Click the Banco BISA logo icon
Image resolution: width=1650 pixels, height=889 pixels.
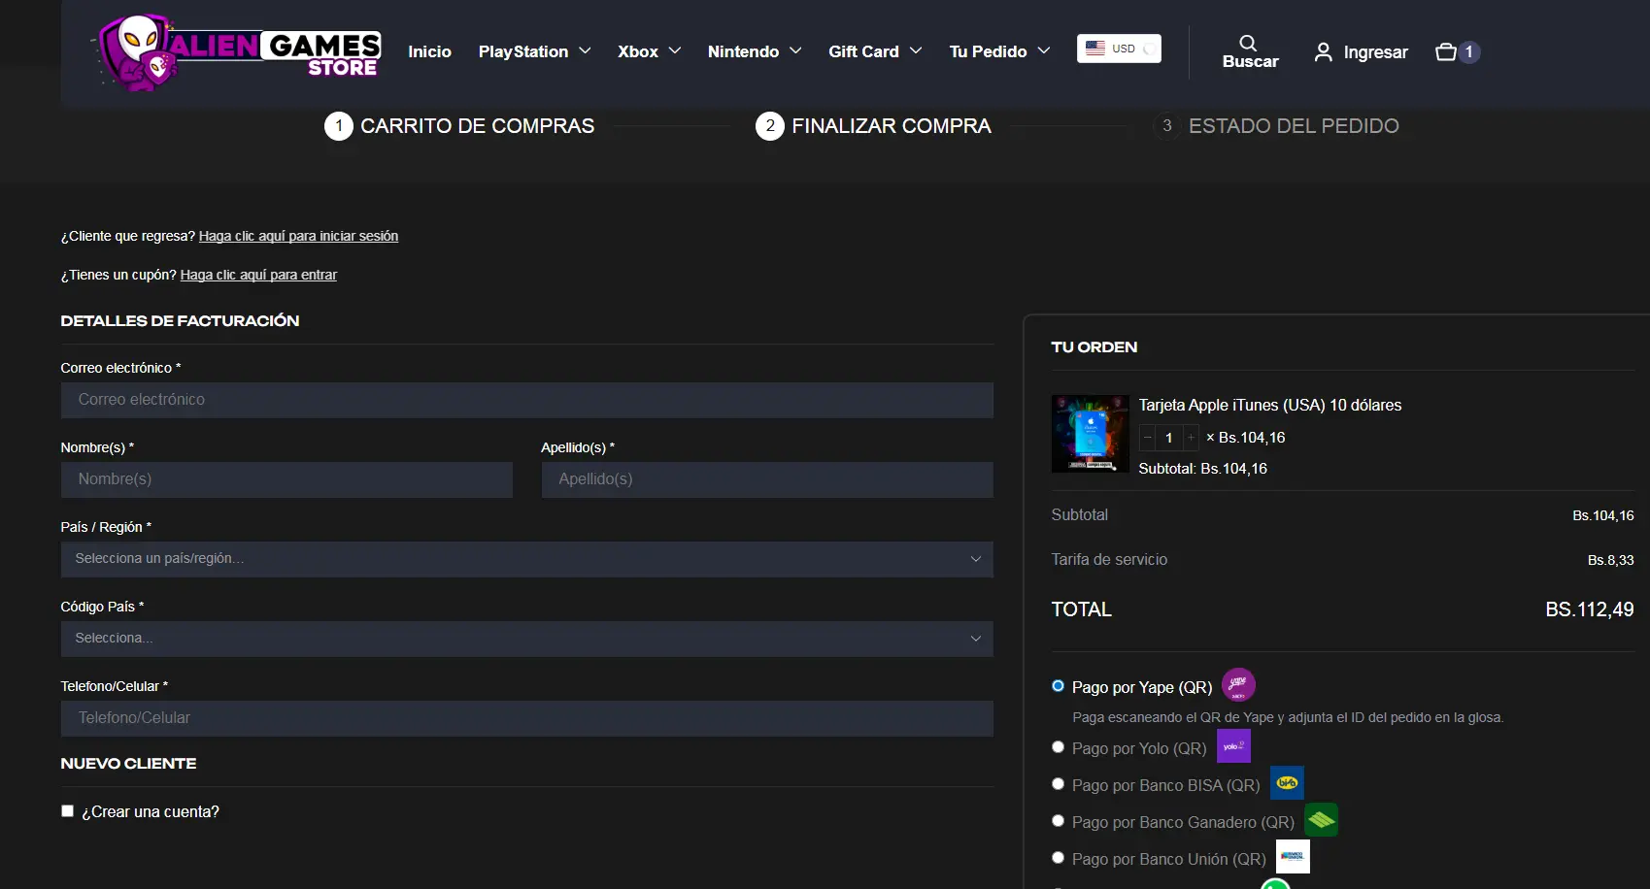[1287, 783]
